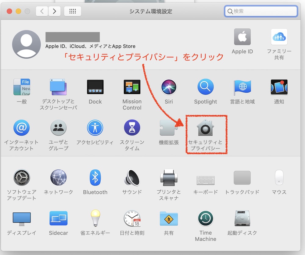Minimize the システム環境設定 window
Image resolution: width=305 pixels, height=255 pixels.
tap(18, 11)
